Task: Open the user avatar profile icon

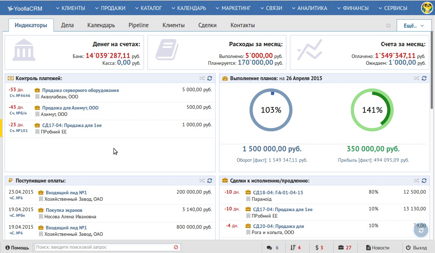Action: point(427,8)
